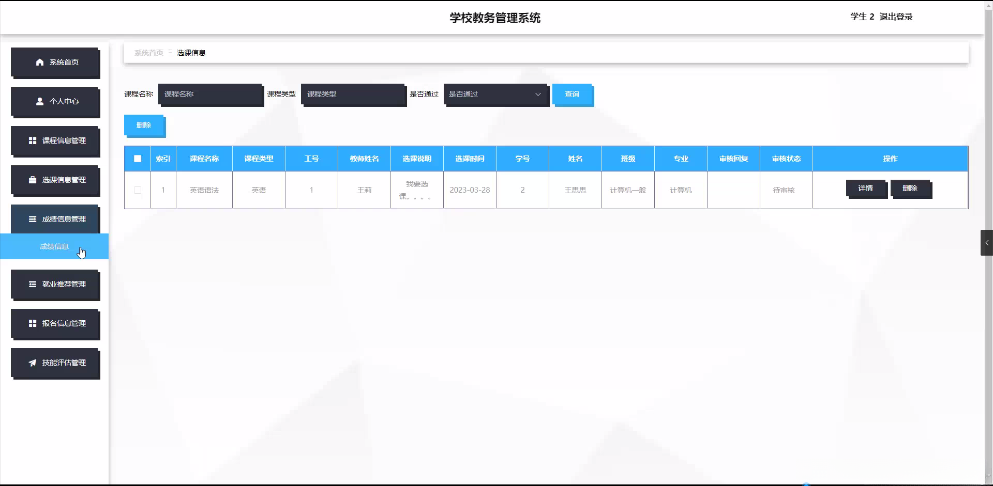Click the 学生 2 user label
Viewport: 993px width, 486px height.
point(862,17)
